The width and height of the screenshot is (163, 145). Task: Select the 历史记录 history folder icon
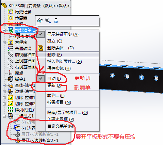11,12
